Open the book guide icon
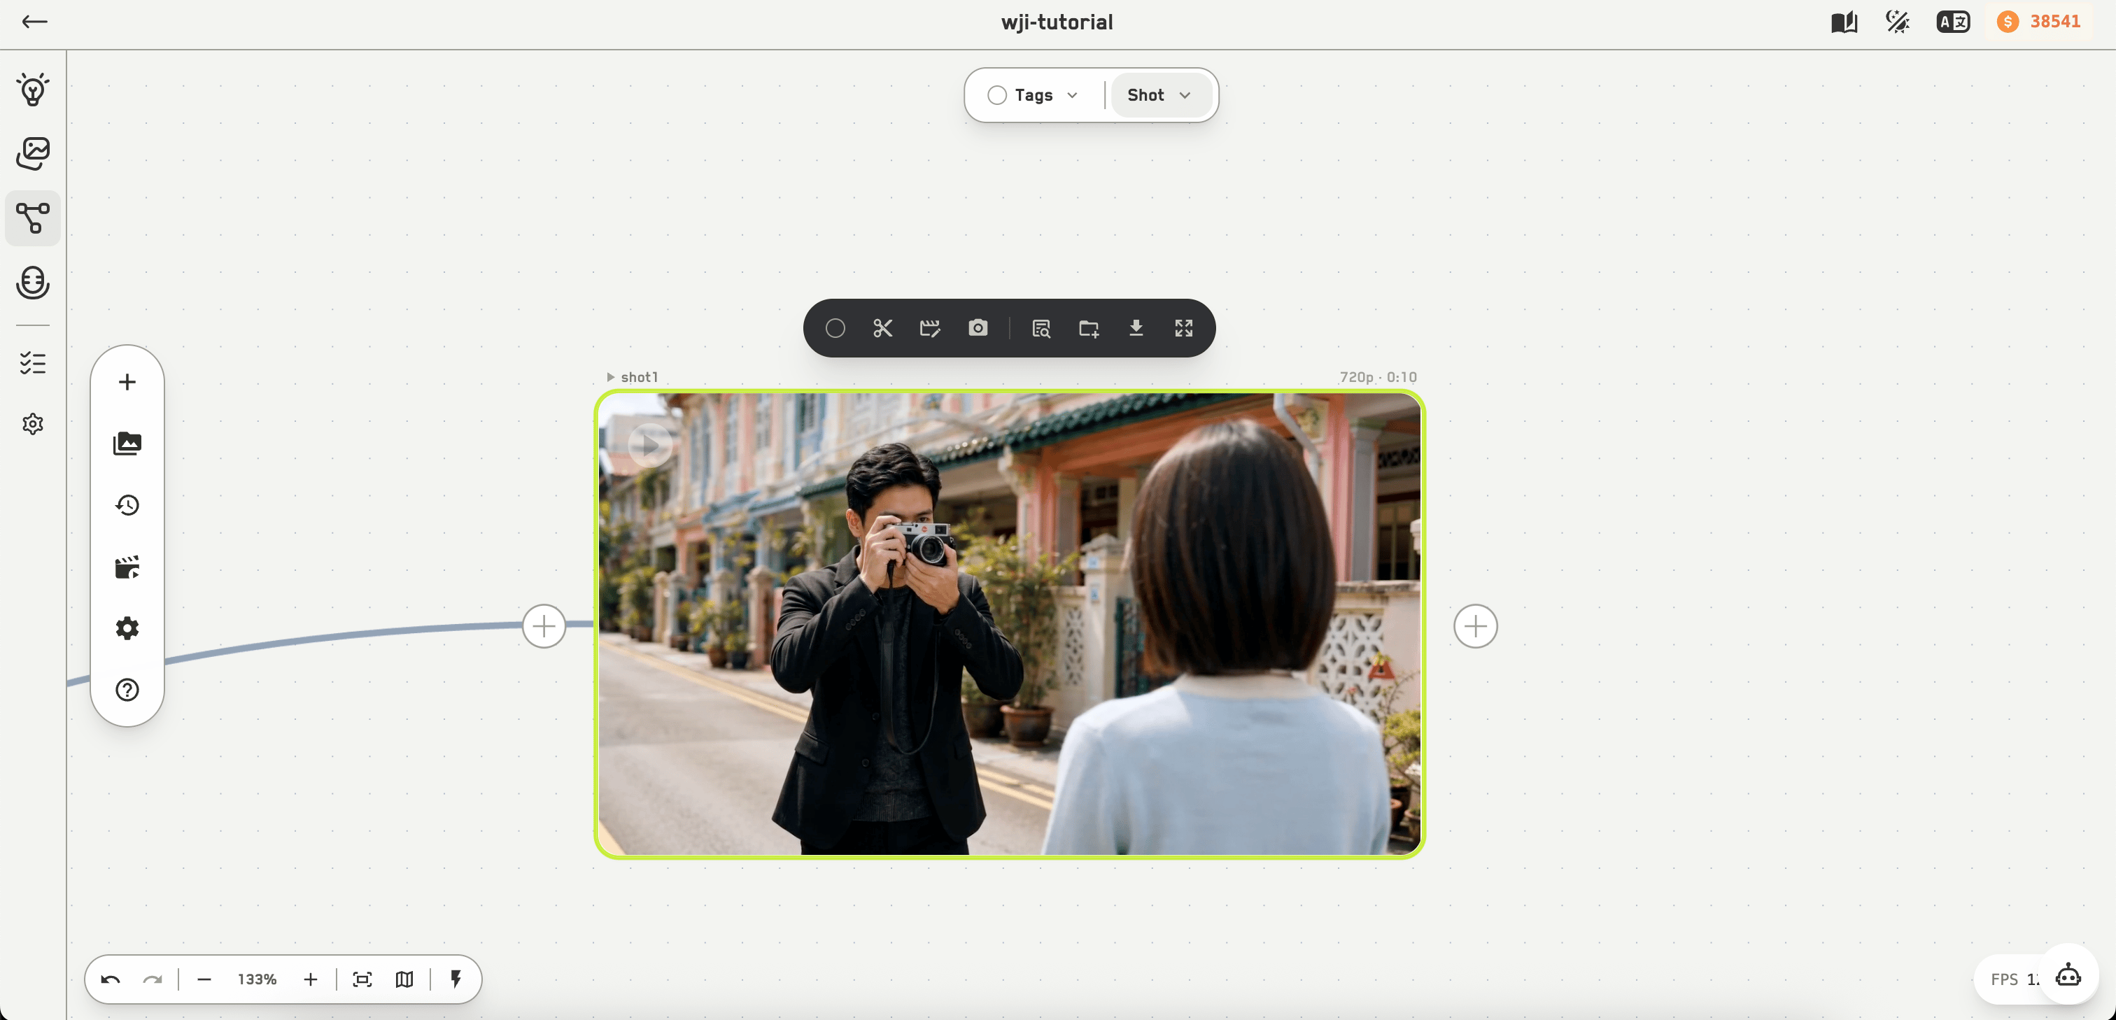This screenshot has width=2116, height=1020. 1844,22
